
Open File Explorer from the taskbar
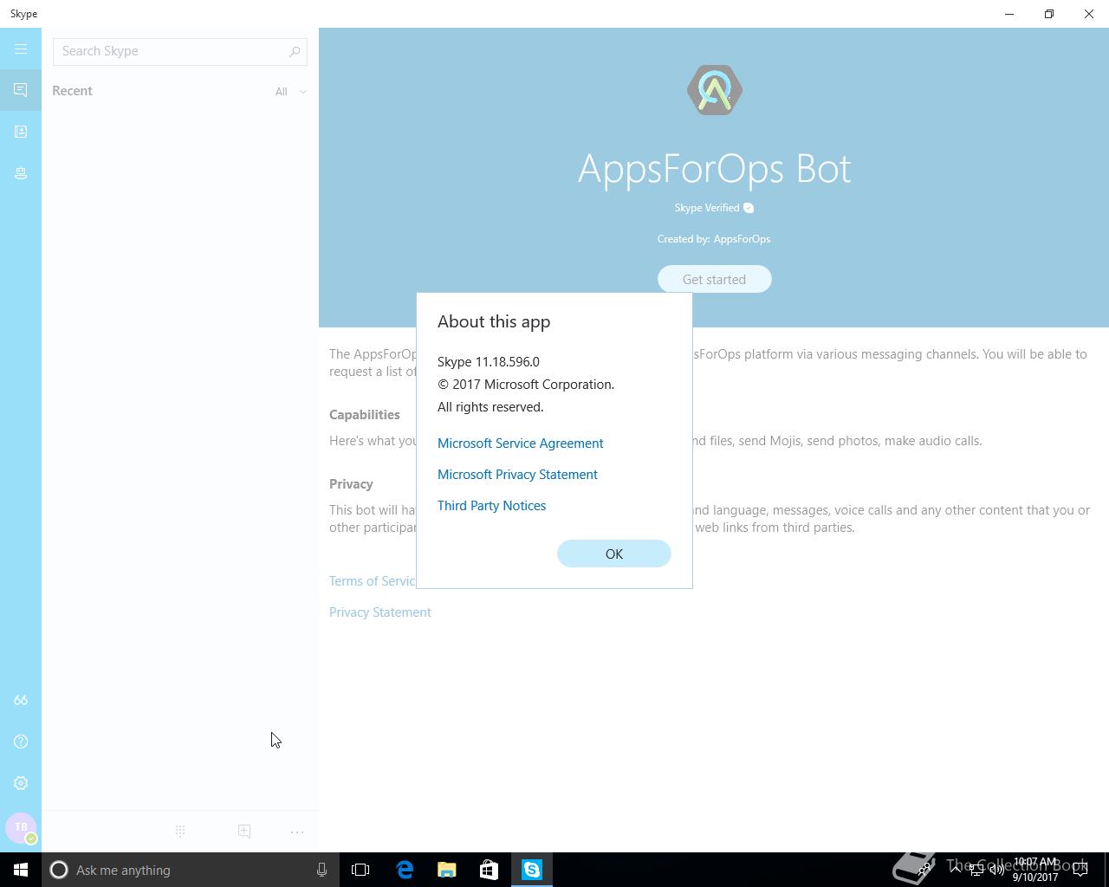tap(447, 870)
